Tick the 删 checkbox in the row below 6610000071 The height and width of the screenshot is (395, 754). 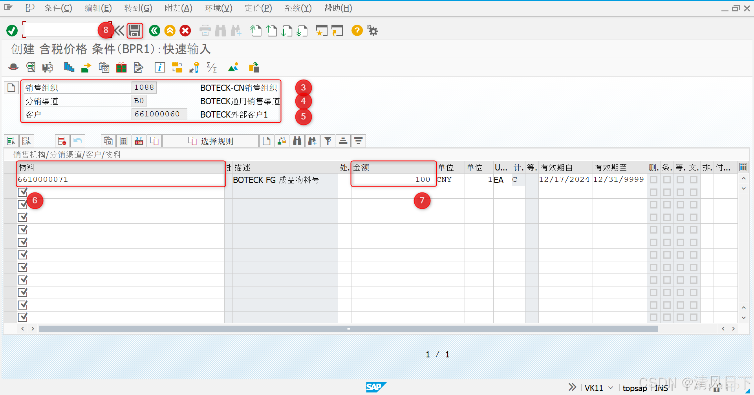653,192
